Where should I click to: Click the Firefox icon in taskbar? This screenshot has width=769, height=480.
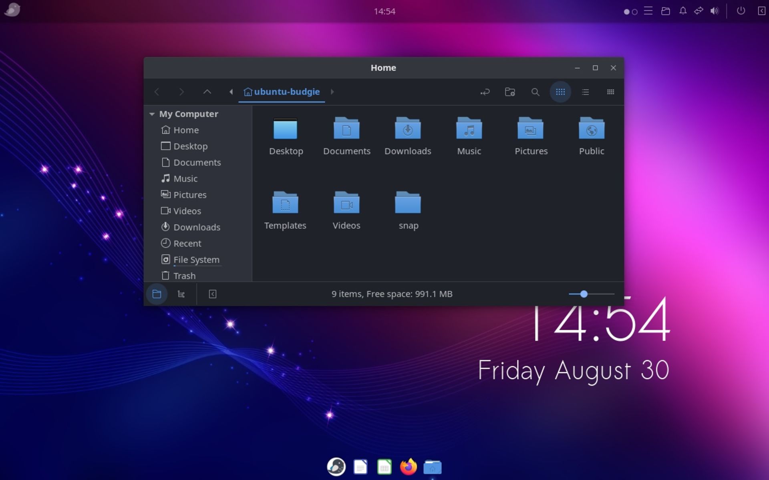pyautogui.click(x=408, y=466)
